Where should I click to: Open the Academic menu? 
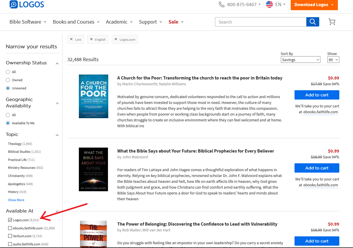point(119,22)
